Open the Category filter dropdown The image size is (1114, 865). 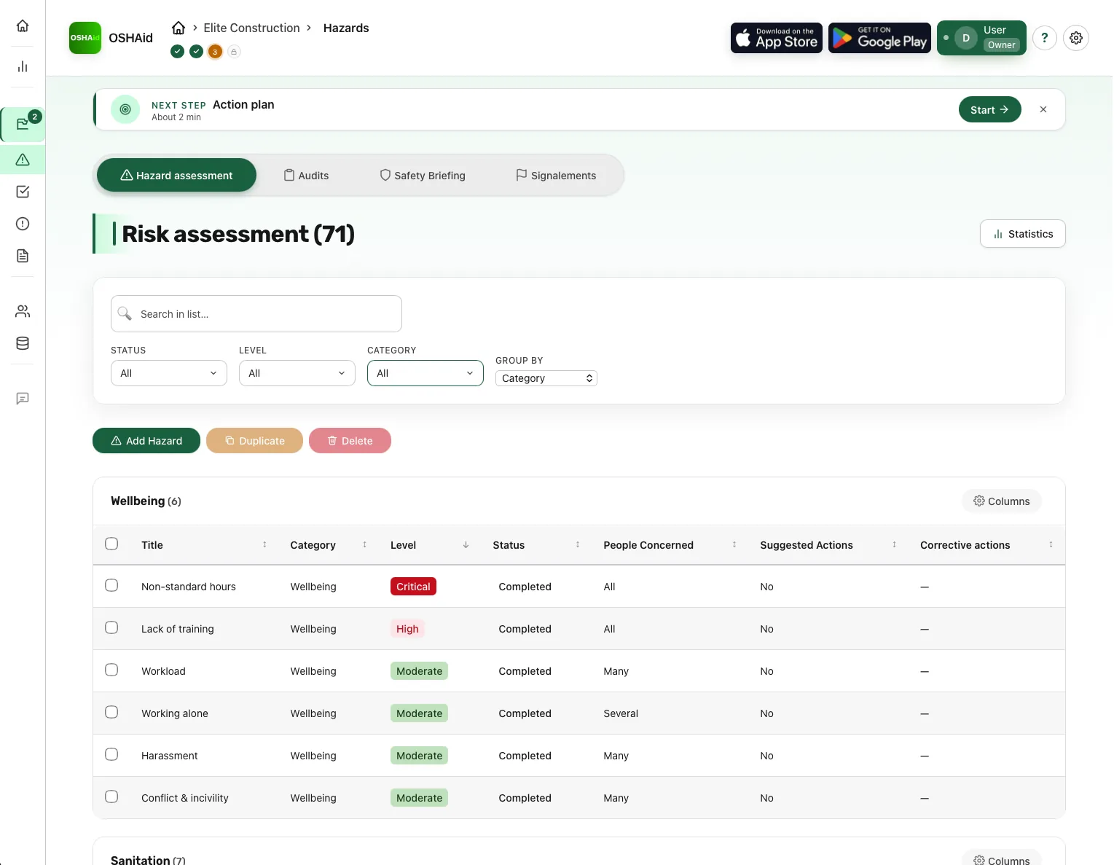425,373
